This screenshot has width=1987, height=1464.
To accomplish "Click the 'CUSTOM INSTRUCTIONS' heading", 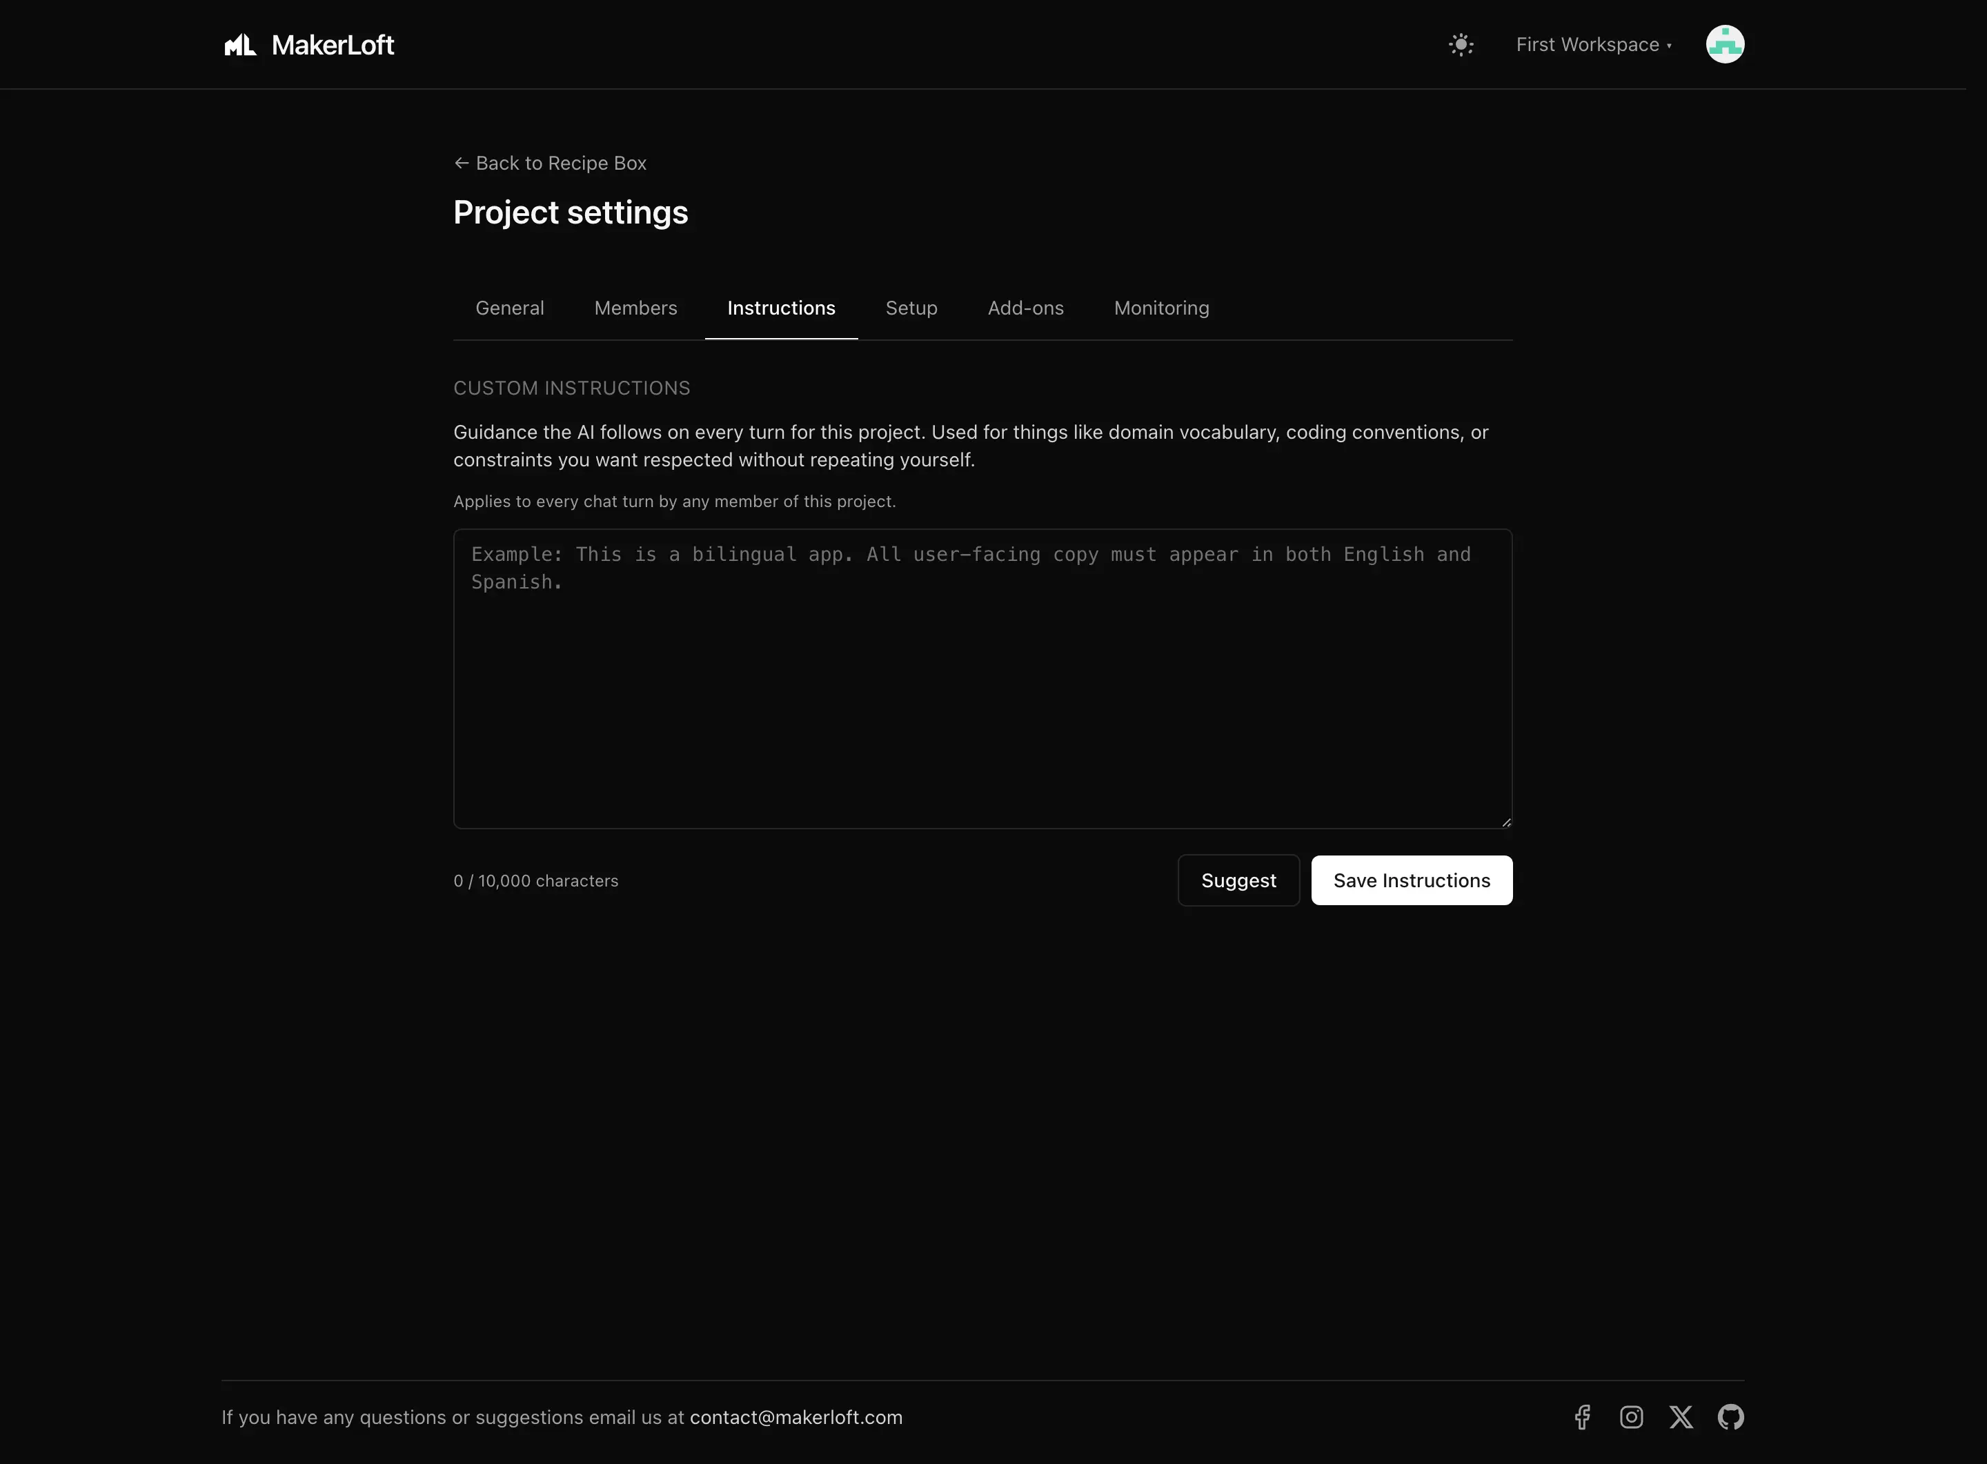I will 572,388.
